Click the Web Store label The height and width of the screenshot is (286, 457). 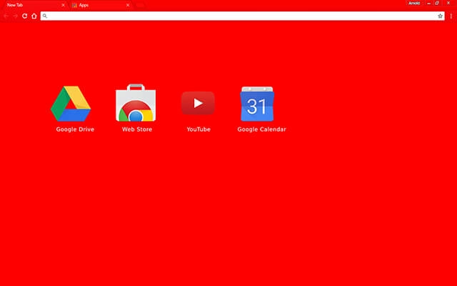click(137, 129)
